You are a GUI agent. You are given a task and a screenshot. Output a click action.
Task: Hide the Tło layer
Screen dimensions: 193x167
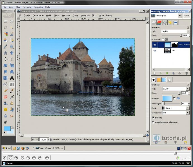point(155,51)
